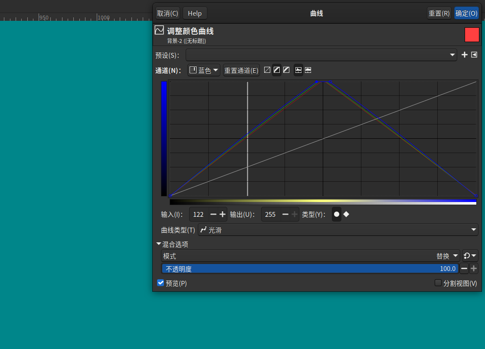Switch histogram to logarithmic scale view
Image resolution: width=485 pixels, height=349 pixels.
308,70
